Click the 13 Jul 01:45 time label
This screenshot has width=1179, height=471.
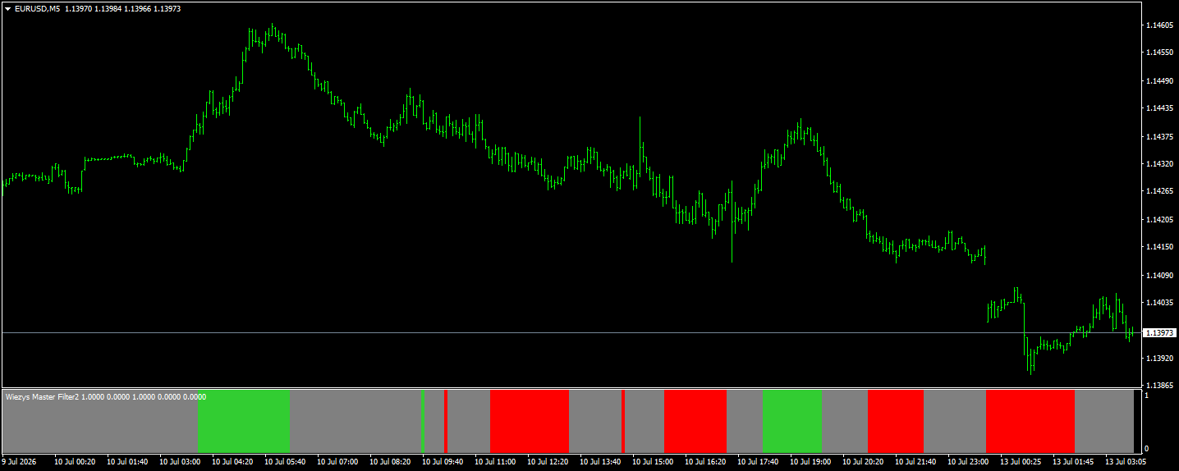(1073, 462)
